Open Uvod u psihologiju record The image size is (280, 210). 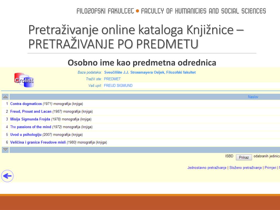[x=26, y=135]
